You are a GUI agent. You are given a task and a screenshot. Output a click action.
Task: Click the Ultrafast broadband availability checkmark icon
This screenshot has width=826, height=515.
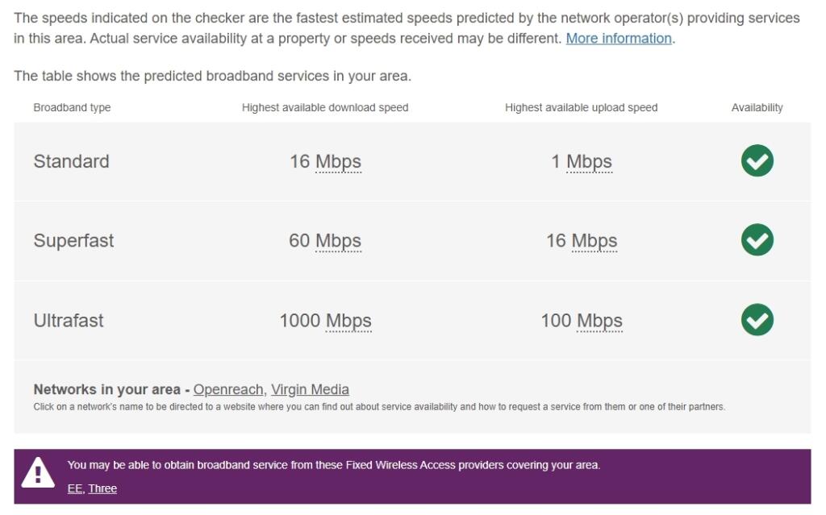tap(757, 320)
